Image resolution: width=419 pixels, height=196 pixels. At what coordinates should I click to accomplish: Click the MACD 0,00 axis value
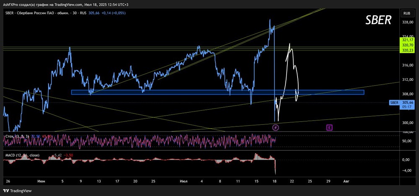[406, 160]
